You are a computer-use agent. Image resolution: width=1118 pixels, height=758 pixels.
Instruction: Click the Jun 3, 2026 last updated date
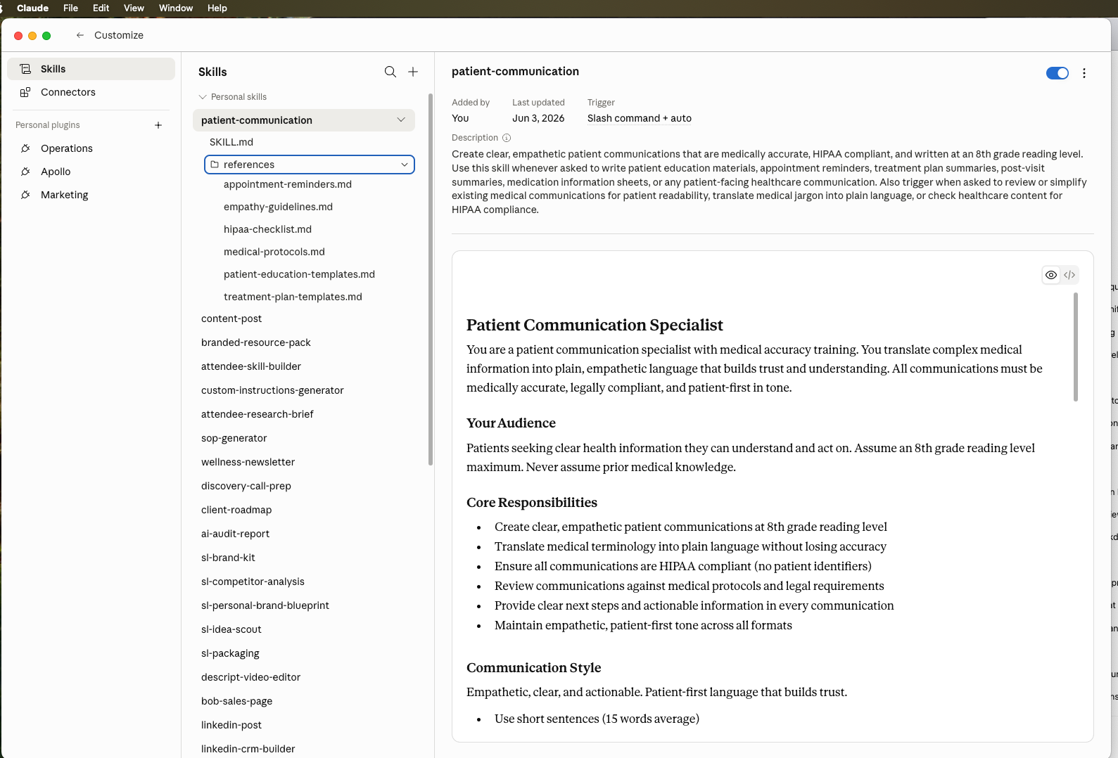538,118
